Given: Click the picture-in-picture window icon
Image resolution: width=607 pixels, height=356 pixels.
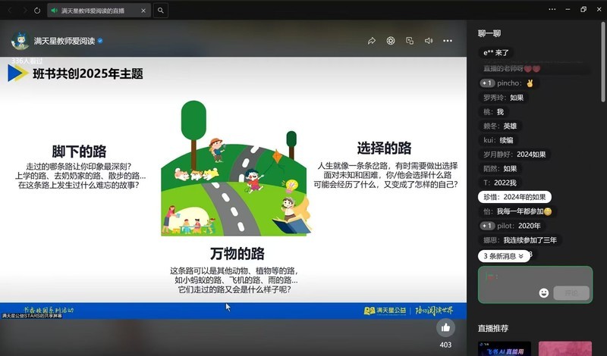Looking at the screenshot, I should pyautogui.click(x=410, y=41).
